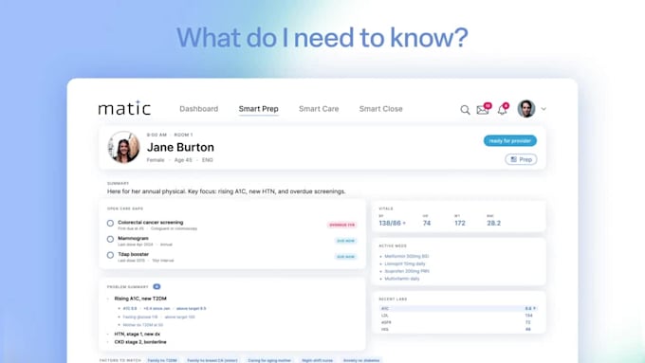Check off the Mammogram care gap

pyautogui.click(x=110, y=239)
